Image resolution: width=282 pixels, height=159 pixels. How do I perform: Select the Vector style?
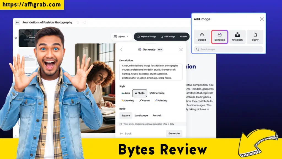[144, 100]
